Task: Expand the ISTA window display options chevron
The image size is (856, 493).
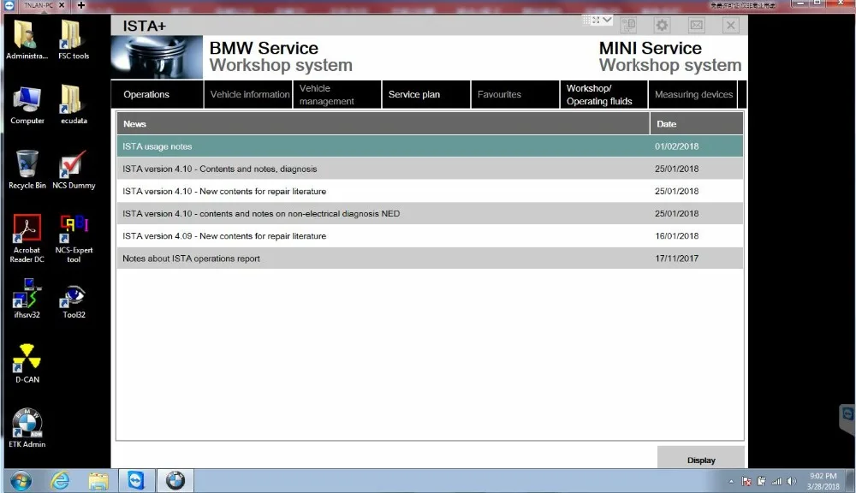Action: coord(607,21)
